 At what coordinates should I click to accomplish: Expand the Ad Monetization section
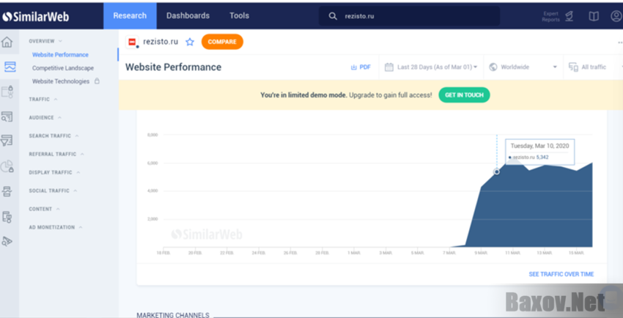pyautogui.click(x=56, y=227)
